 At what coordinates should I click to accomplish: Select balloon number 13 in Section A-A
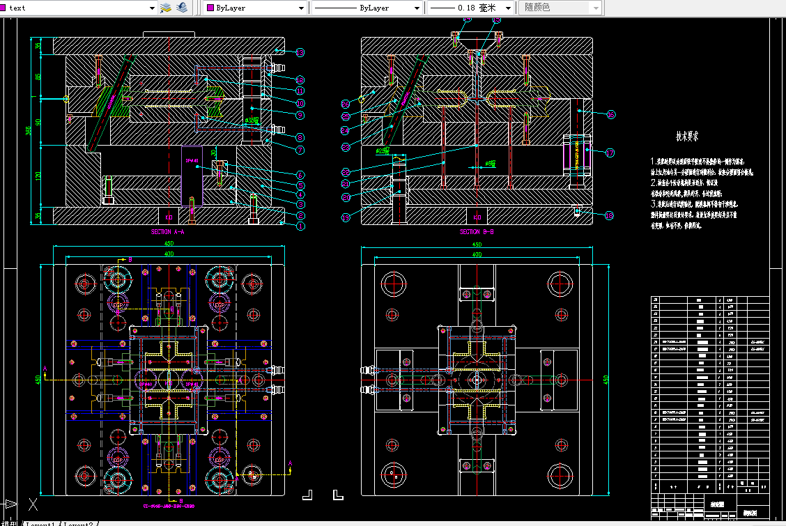coord(300,52)
